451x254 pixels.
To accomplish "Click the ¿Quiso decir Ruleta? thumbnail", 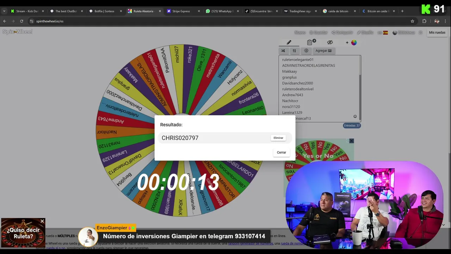I will (x=23, y=233).
